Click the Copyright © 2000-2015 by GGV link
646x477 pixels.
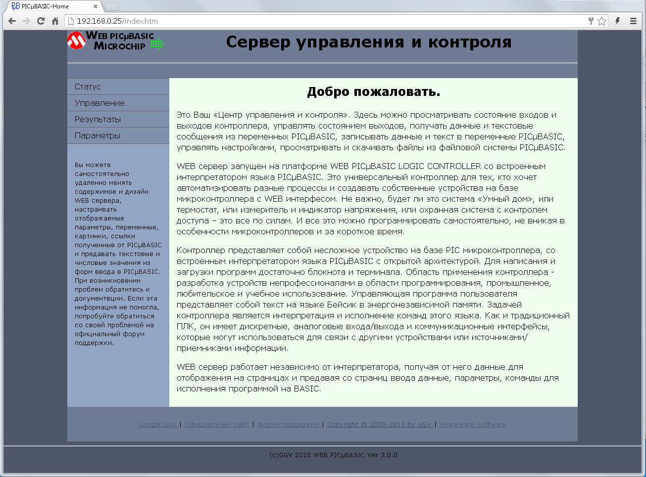pyautogui.click(x=379, y=425)
